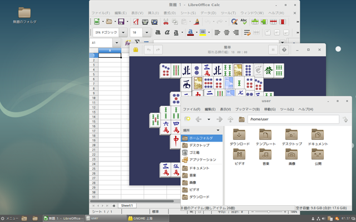
Task: Click the Print icon in Calc toolbar
Action: [145, 22]
